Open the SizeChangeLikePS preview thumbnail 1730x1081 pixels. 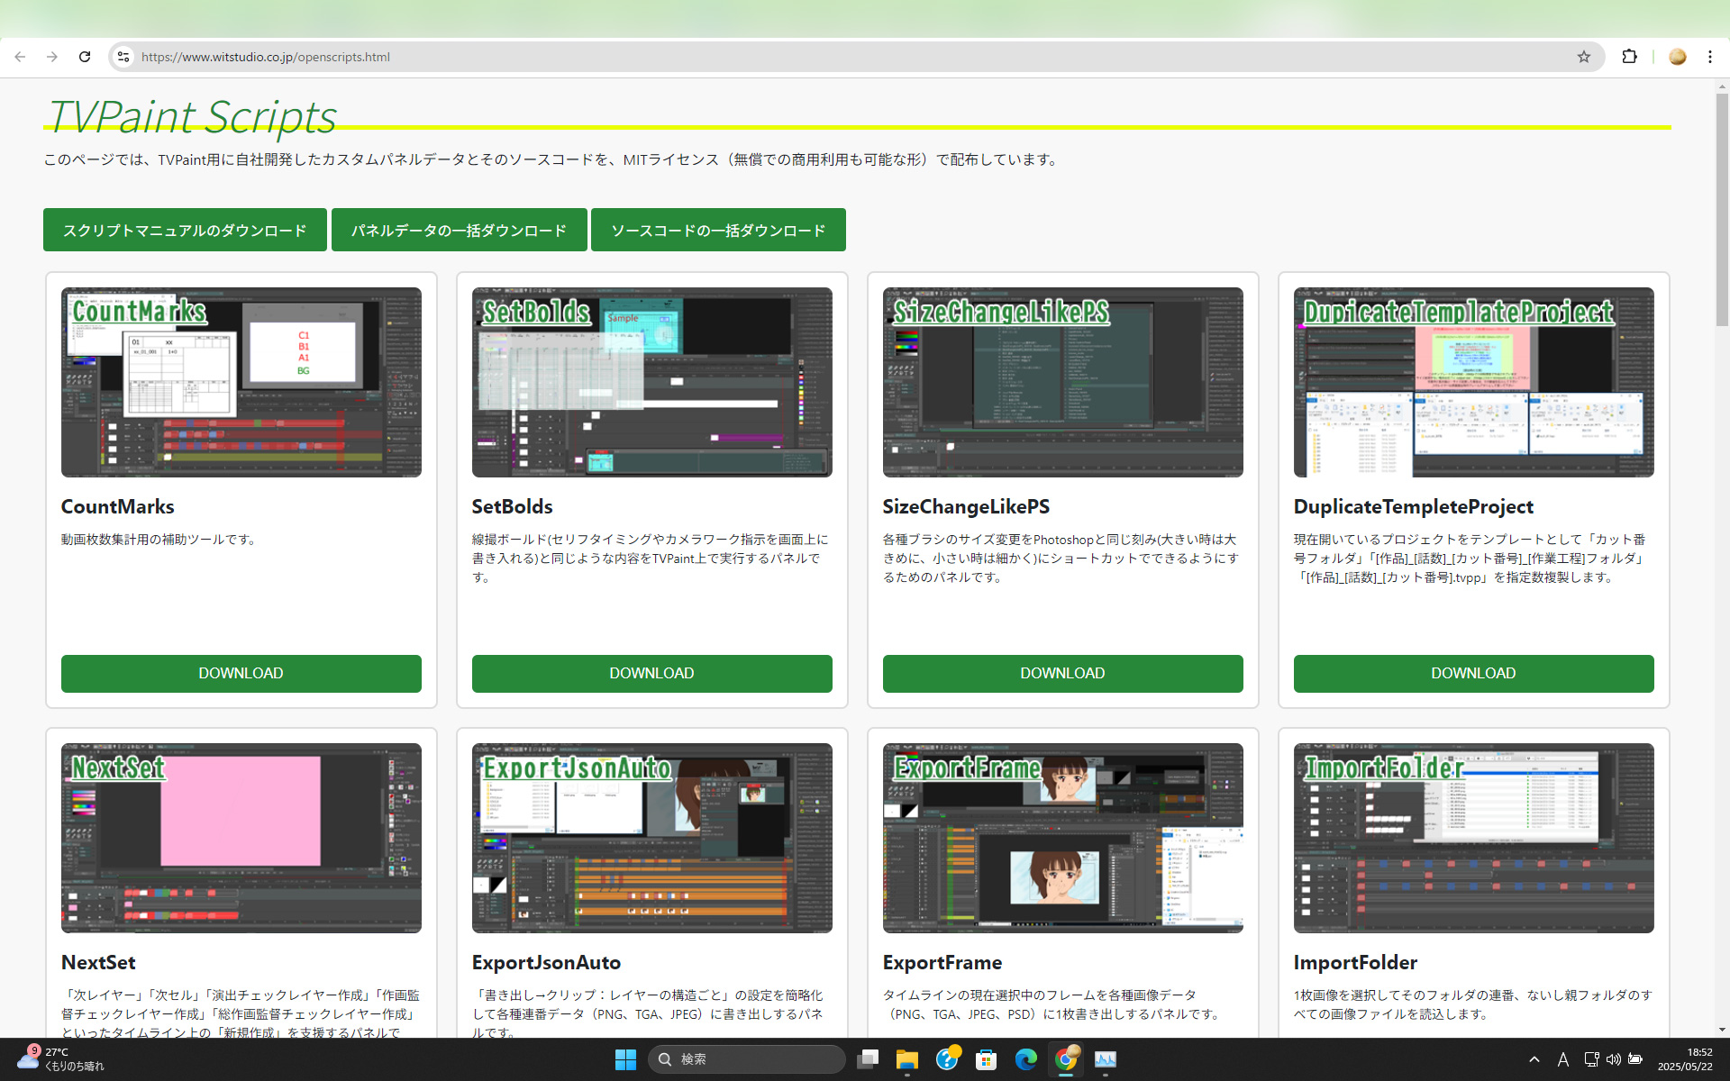click(1063, 382)
